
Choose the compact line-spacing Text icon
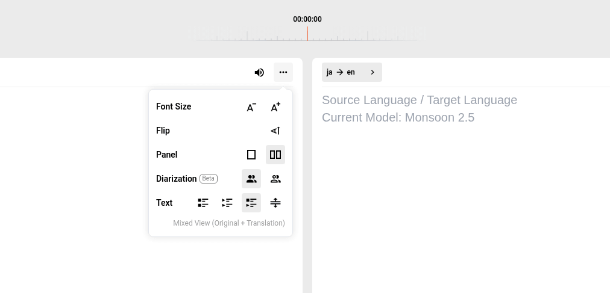click(x=275, y=203)
